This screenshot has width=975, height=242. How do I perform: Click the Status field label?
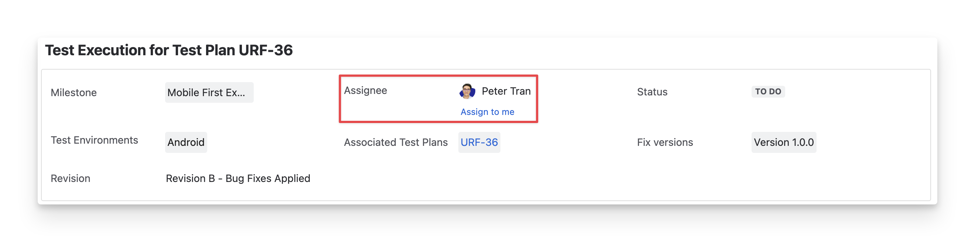point(652,92)
